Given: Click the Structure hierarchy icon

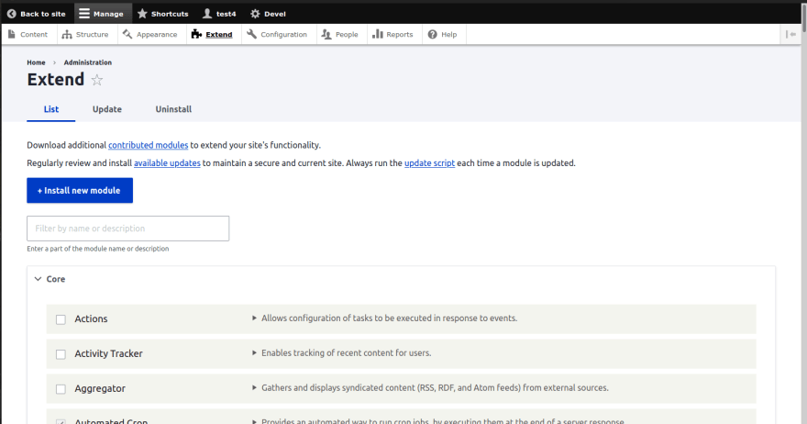Looking at the screenshot, I should coord(67,34).
